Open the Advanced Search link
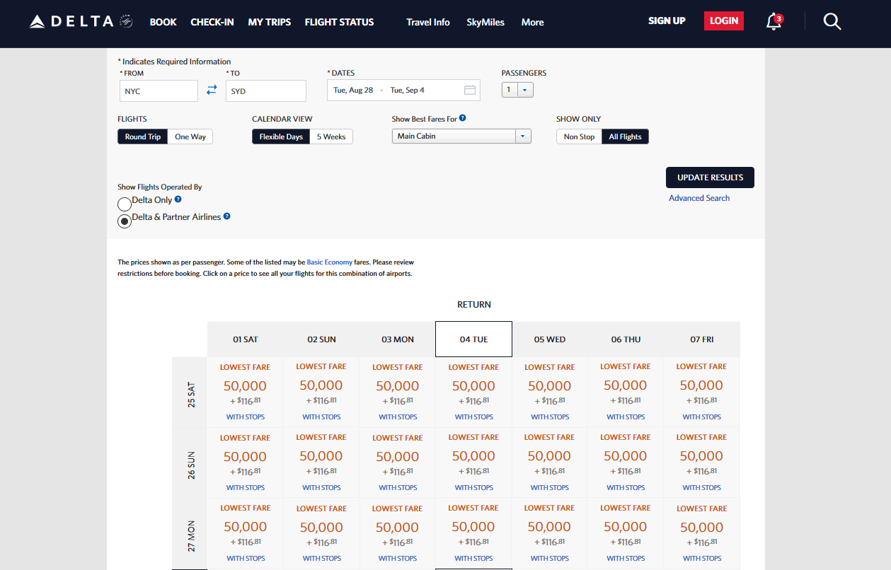Screen dimensions: 891x570 [x=699, y=198]
